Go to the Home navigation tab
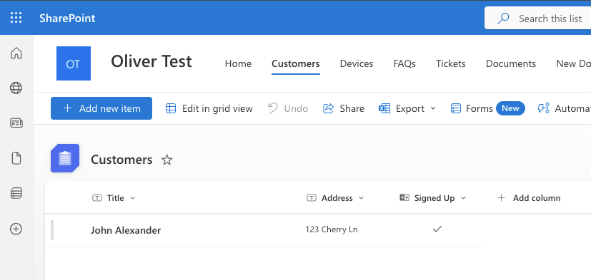591x280 pixels. [238, 64]
